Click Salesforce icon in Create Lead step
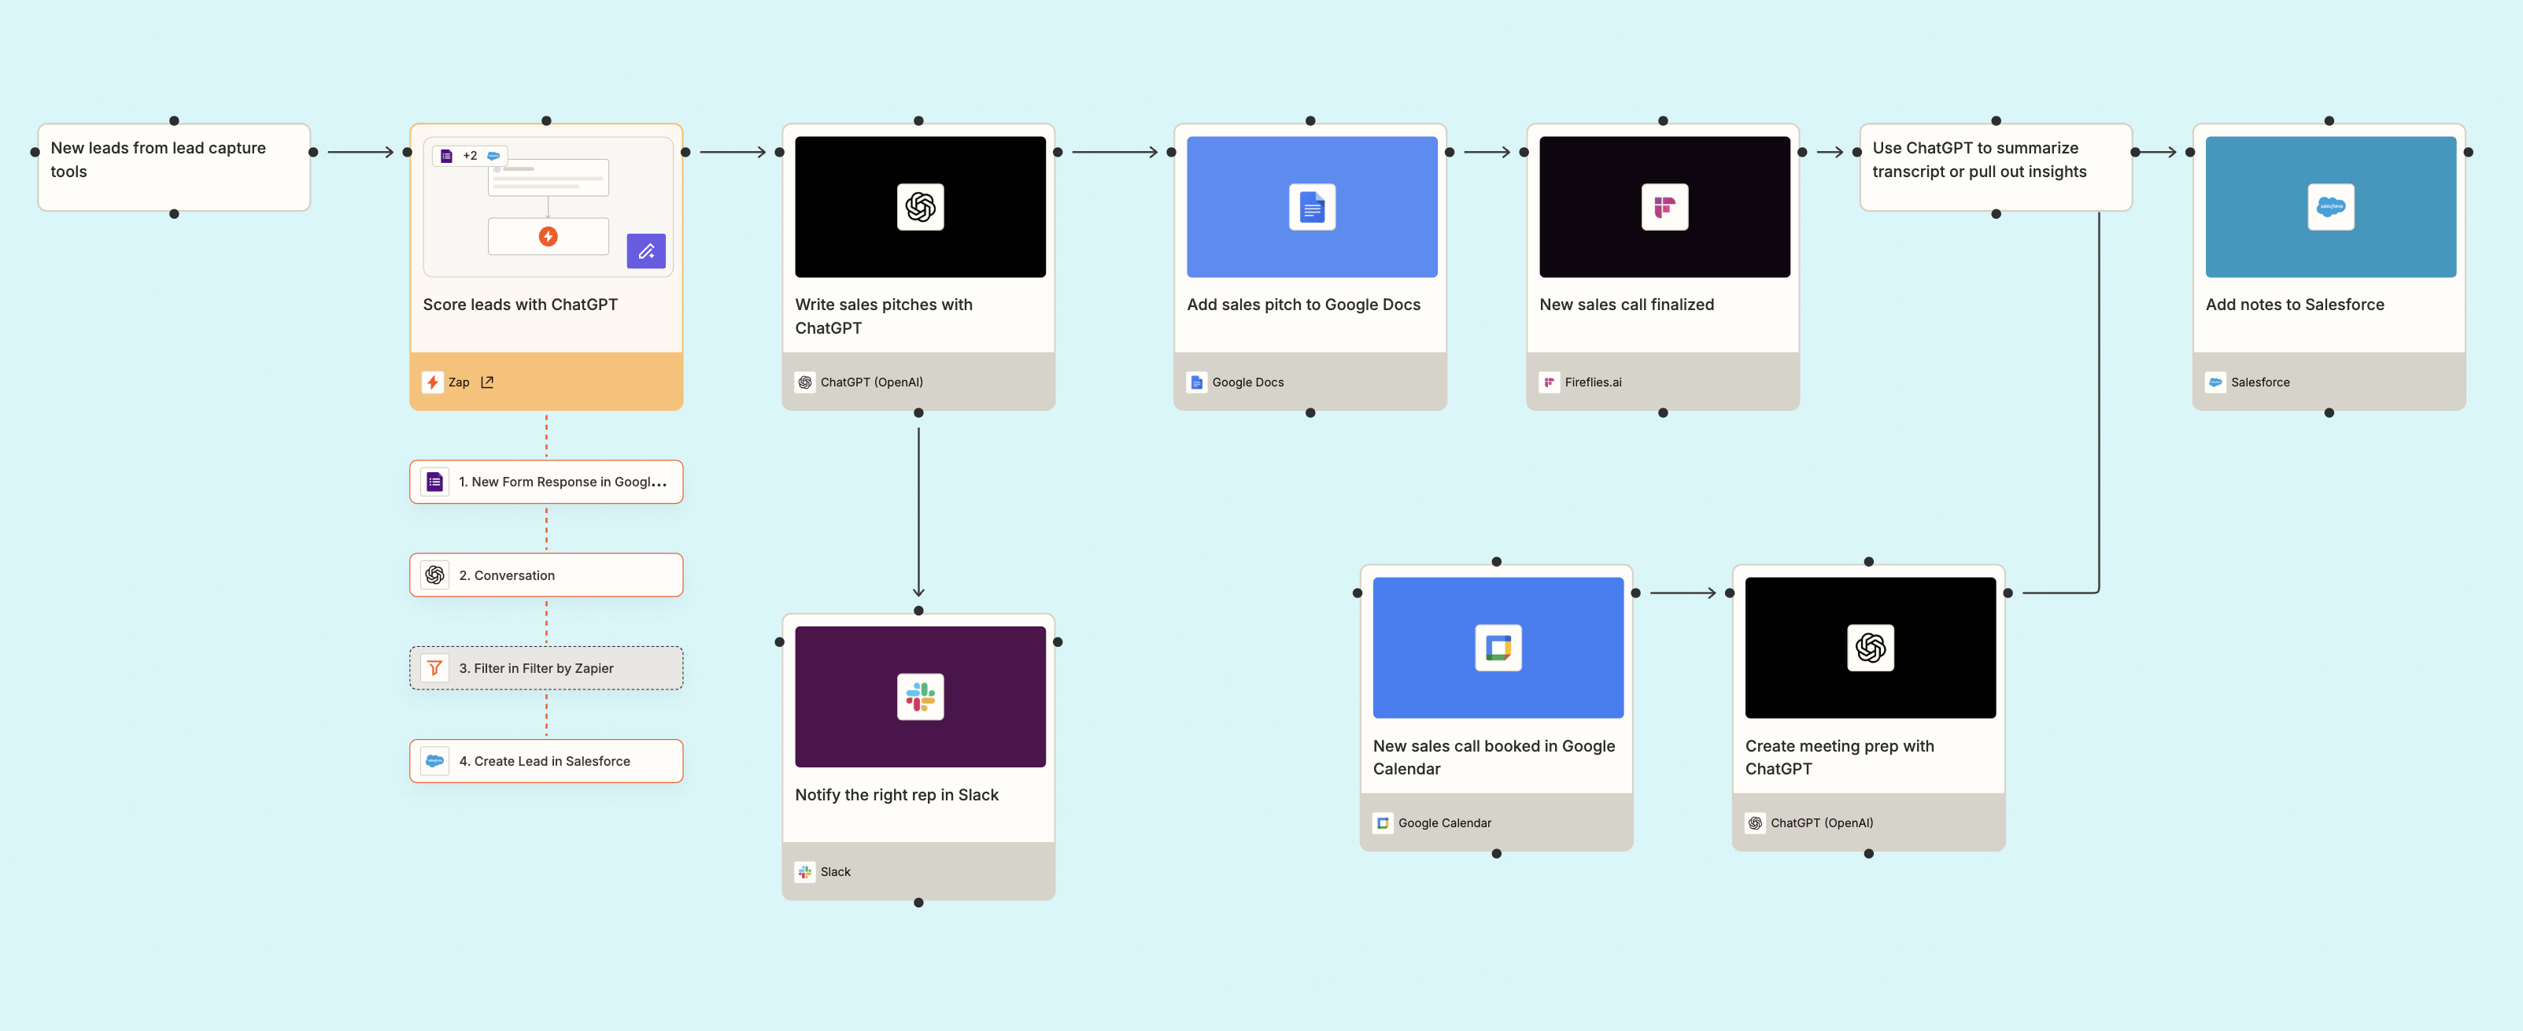The height and width of the screenshot is (1031, 2523). pyautogui.click(x=435, y=761)
